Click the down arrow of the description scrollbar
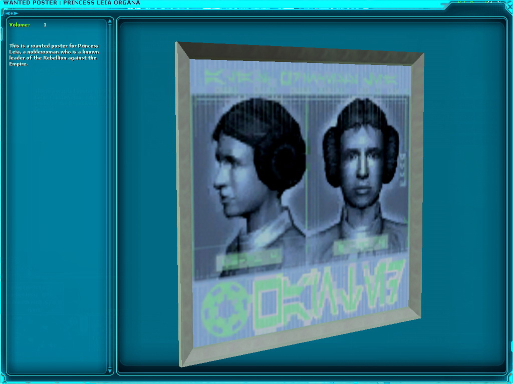Image resolution: width=513 pixels, height=384 pixels. pos(110,371)
